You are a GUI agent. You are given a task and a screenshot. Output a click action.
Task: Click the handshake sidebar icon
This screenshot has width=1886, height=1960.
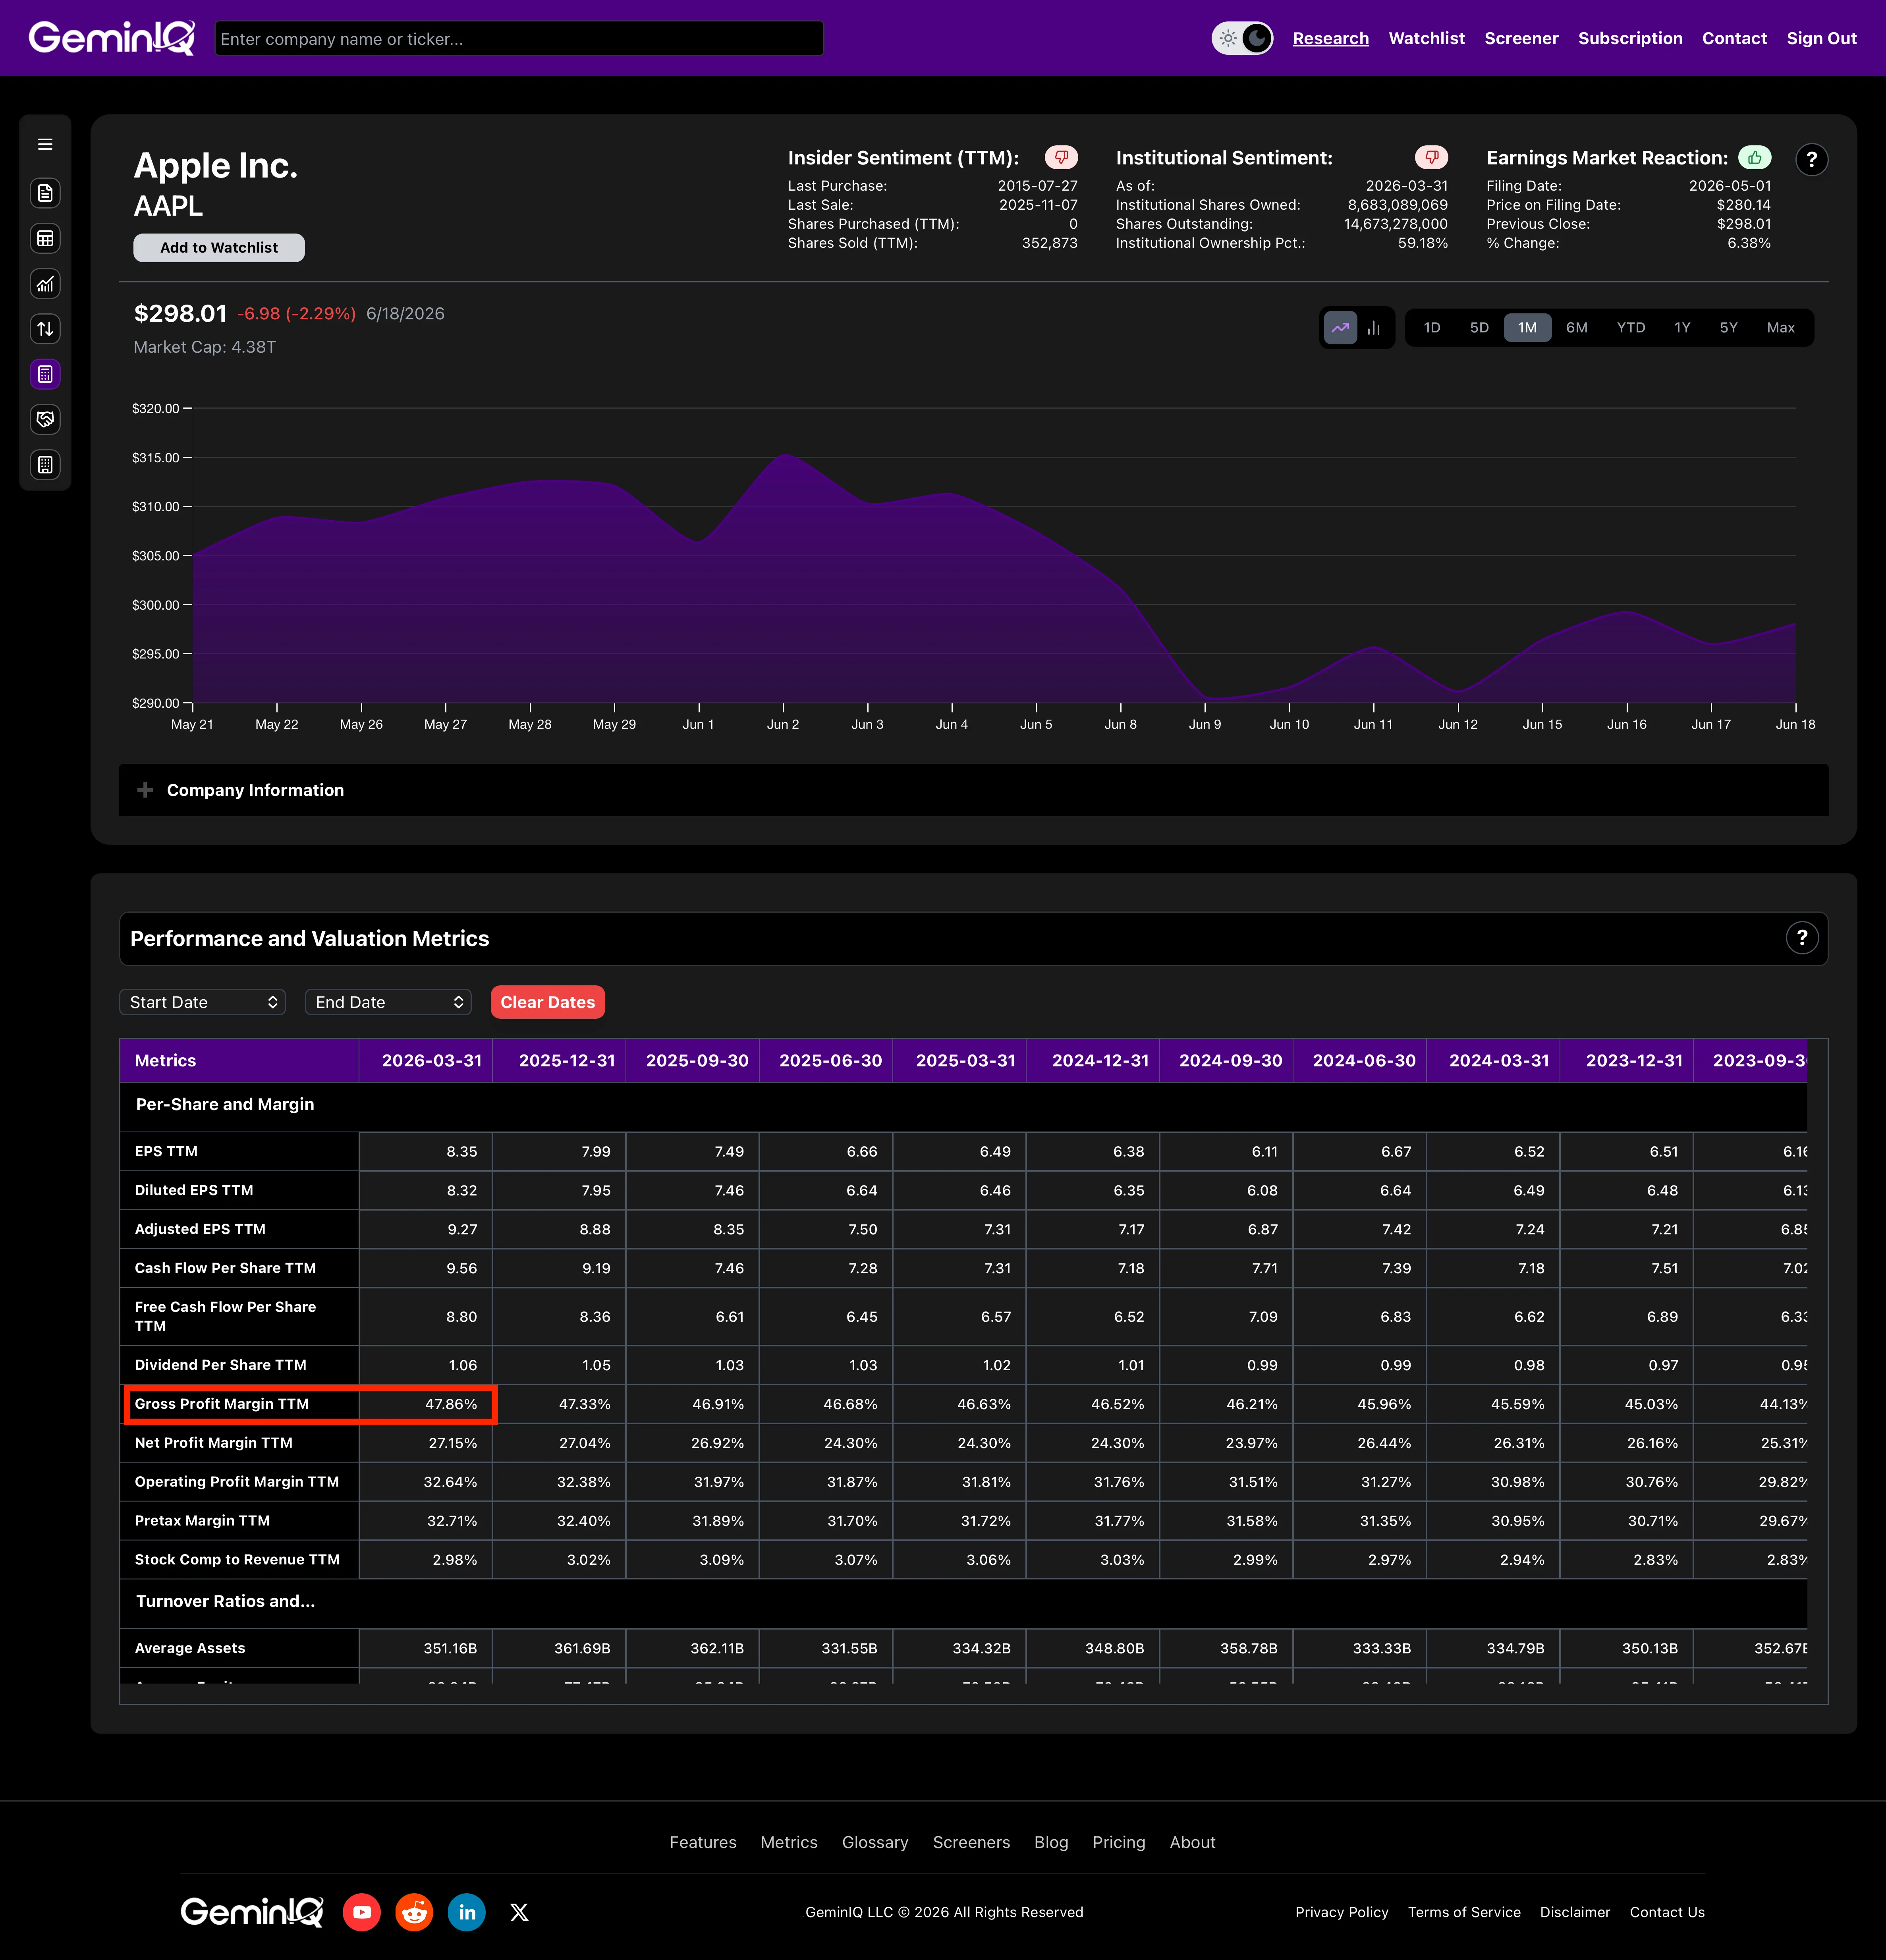45,419
